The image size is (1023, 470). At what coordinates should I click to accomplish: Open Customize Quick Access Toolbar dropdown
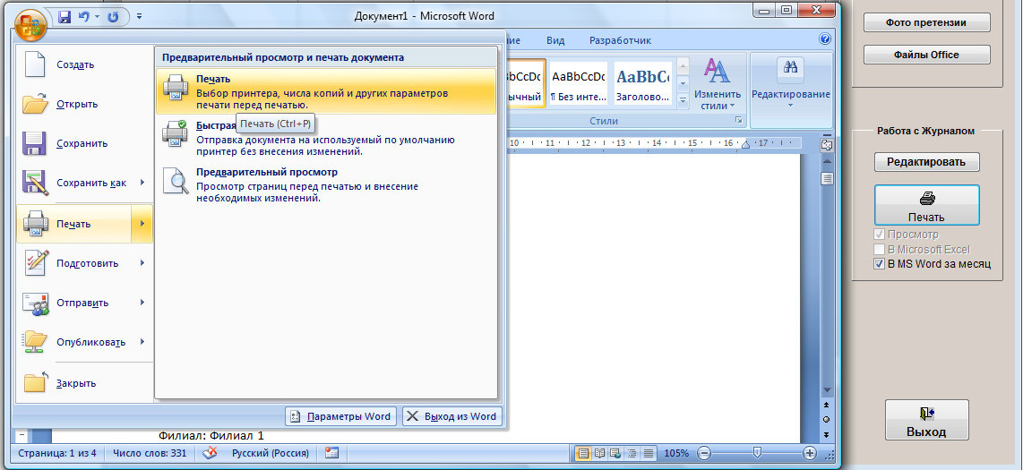tap(140, 17)
